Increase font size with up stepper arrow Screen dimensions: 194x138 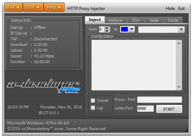click(x=107, y=28)
